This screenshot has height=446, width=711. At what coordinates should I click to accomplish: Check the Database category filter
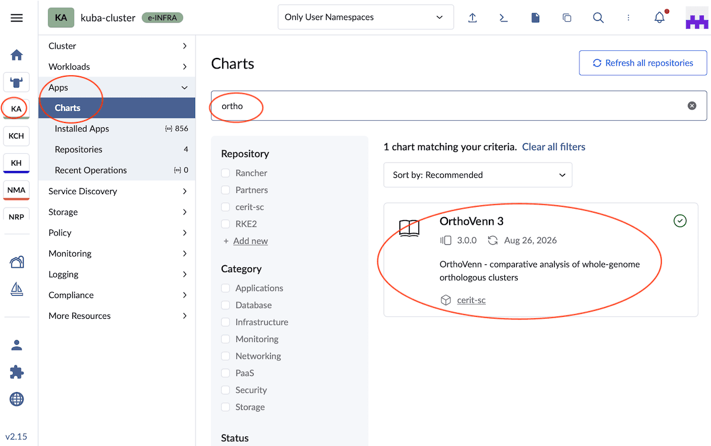(x=225, y=305)
